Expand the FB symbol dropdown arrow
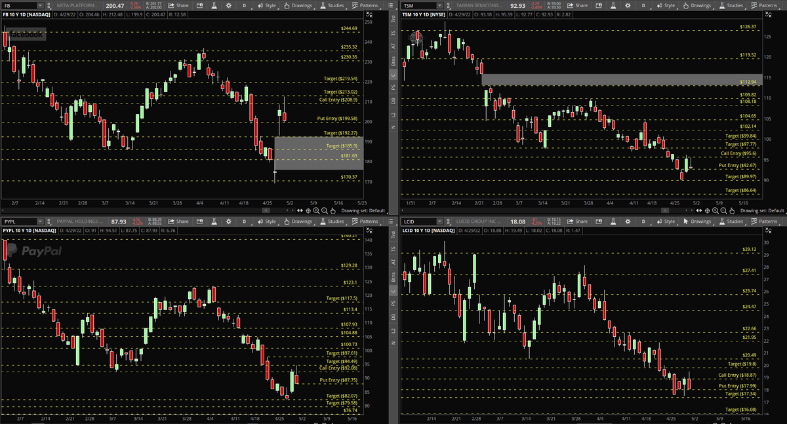This screenshot has height=424, width=787. [x=40, y=5]
